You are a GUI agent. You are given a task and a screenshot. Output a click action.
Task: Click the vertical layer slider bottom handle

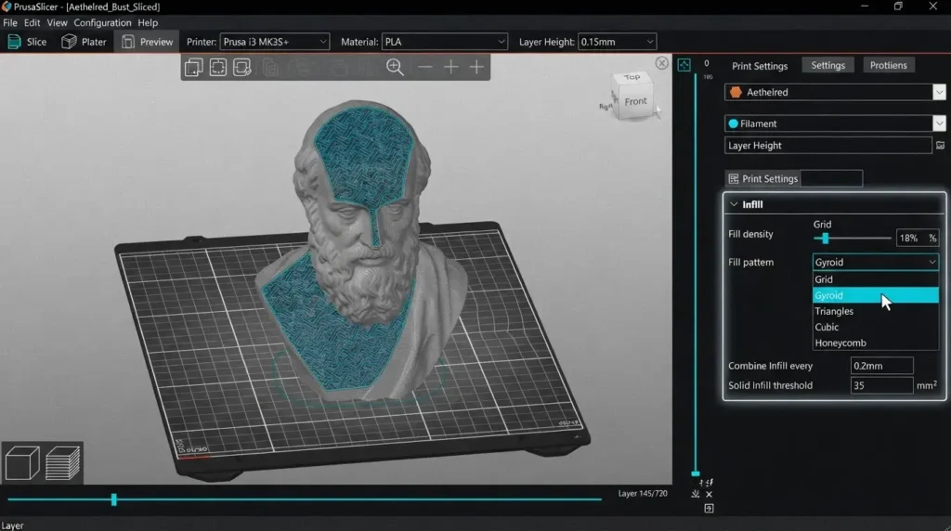pyautogui.click(x=696, y=473)
